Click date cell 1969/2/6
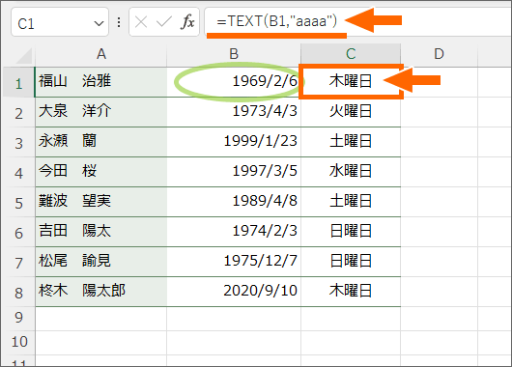 coord(234,82)
